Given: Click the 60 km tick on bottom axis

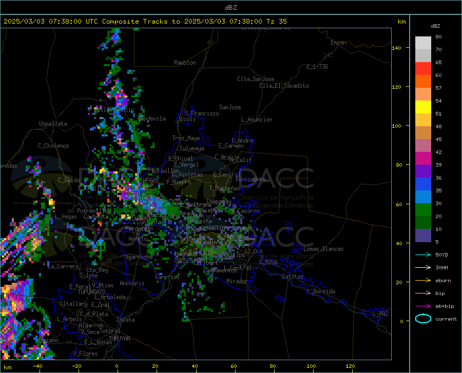Looking at the screenshot, I should [234, 366].
